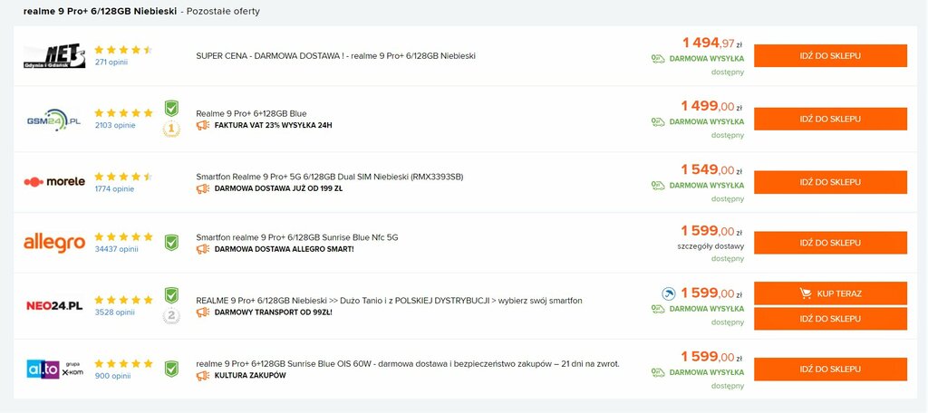Click the number 2 laurel badge at NEO24
Viewport: 928px width, 413px height.
pos(171,316)
